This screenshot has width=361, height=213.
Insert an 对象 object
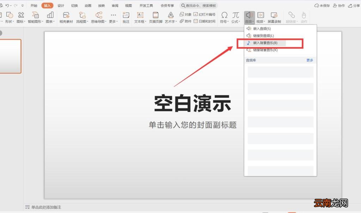[x=185, y=14]
